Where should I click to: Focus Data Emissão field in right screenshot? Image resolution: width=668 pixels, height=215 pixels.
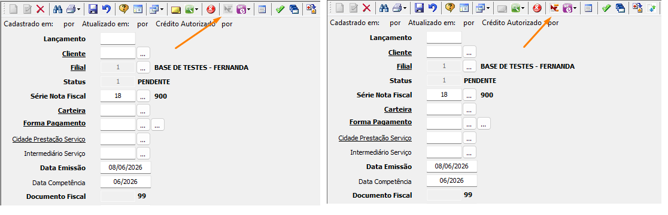[451, 166]
